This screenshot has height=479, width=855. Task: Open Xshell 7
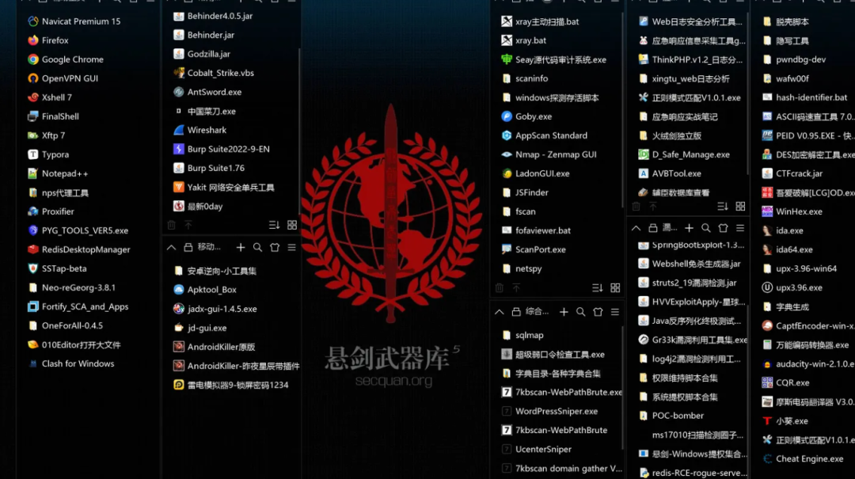pyautogui.click(x=50, y=97)
